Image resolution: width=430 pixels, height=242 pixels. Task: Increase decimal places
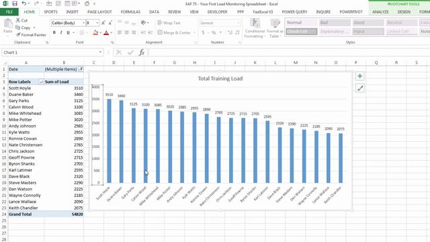tap(230, 33)
